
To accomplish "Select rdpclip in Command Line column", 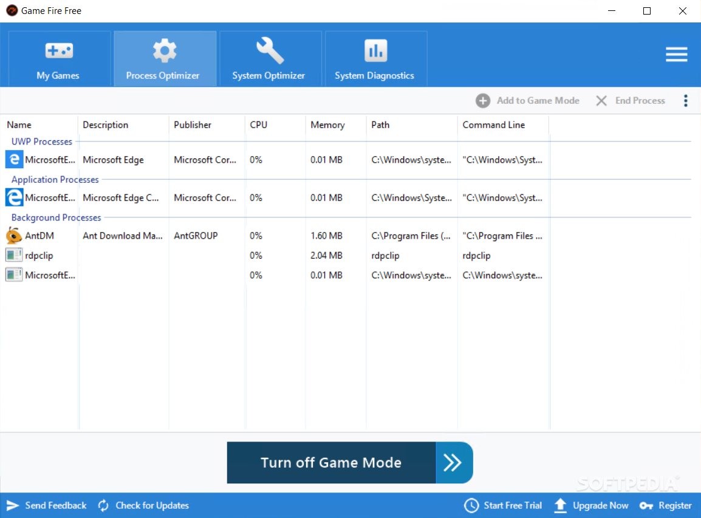I will click(x=477, y=256).
